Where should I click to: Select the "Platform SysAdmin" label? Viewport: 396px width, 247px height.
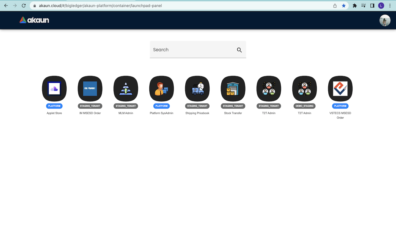[x=161, y=113]
